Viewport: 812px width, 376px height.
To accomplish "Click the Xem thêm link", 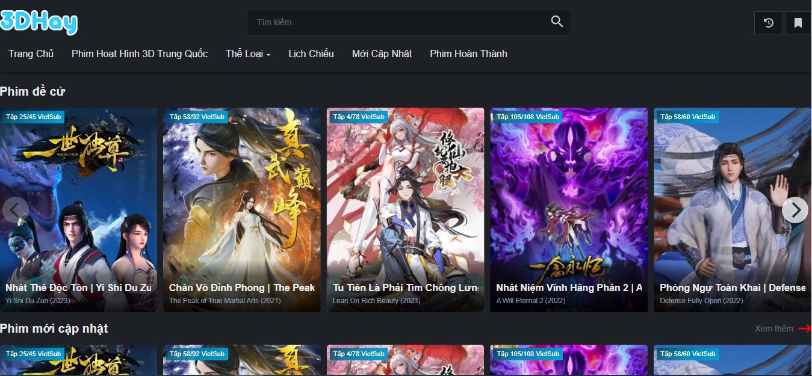I will click(774, 328).
